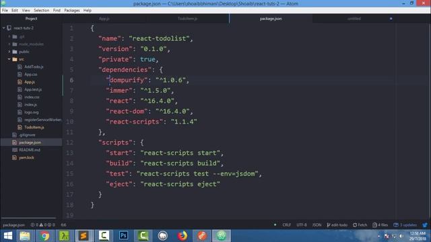Open the linter errors and warnings status
The height and width of the screenshot is (242, 431).
pos(42,225)
